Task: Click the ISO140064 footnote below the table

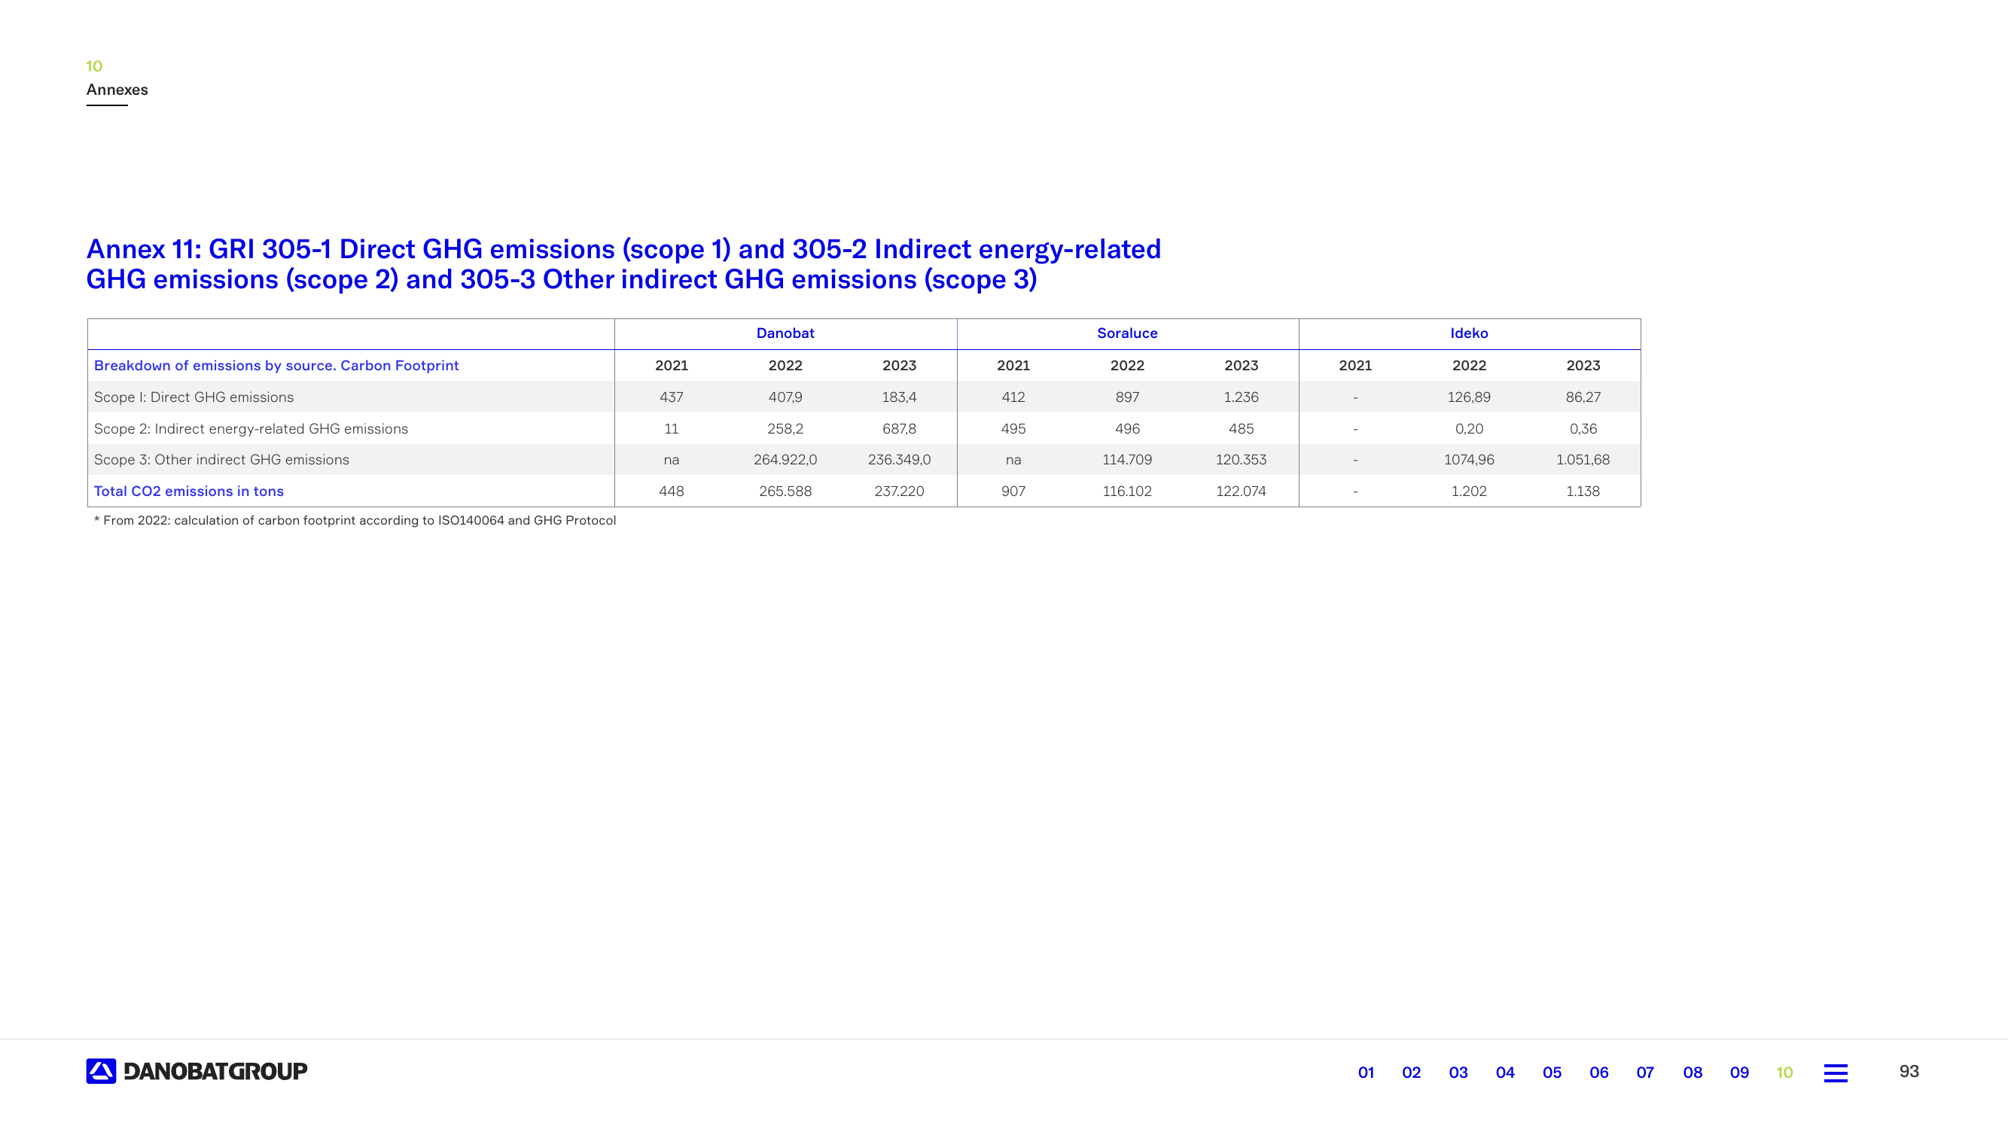Action: coord(355,521)
